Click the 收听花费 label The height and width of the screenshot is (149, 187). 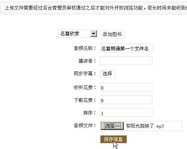coord(85,88)
